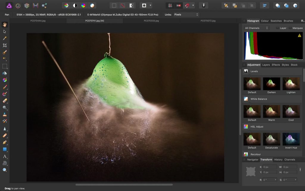
Task: Select the Rectangular Marquee tool
Action: coord(5,66)
